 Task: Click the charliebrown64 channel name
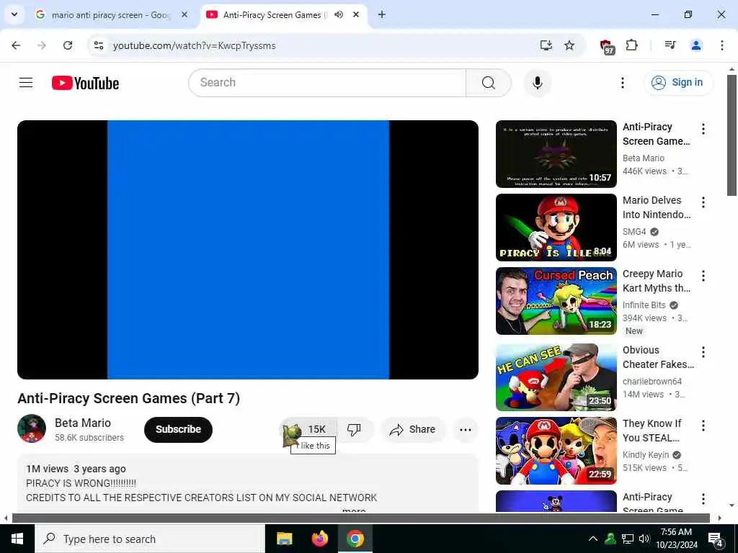(x=652, y=382)
